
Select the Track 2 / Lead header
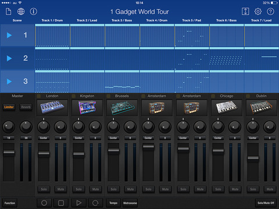87,20
